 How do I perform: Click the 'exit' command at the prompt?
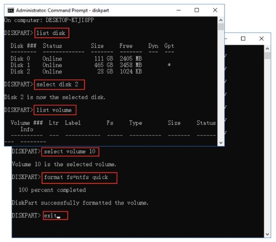point(50,215)
